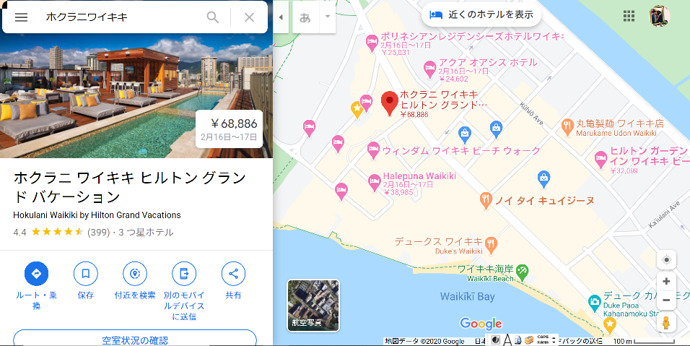Click the あ input method button

[305, 17]
